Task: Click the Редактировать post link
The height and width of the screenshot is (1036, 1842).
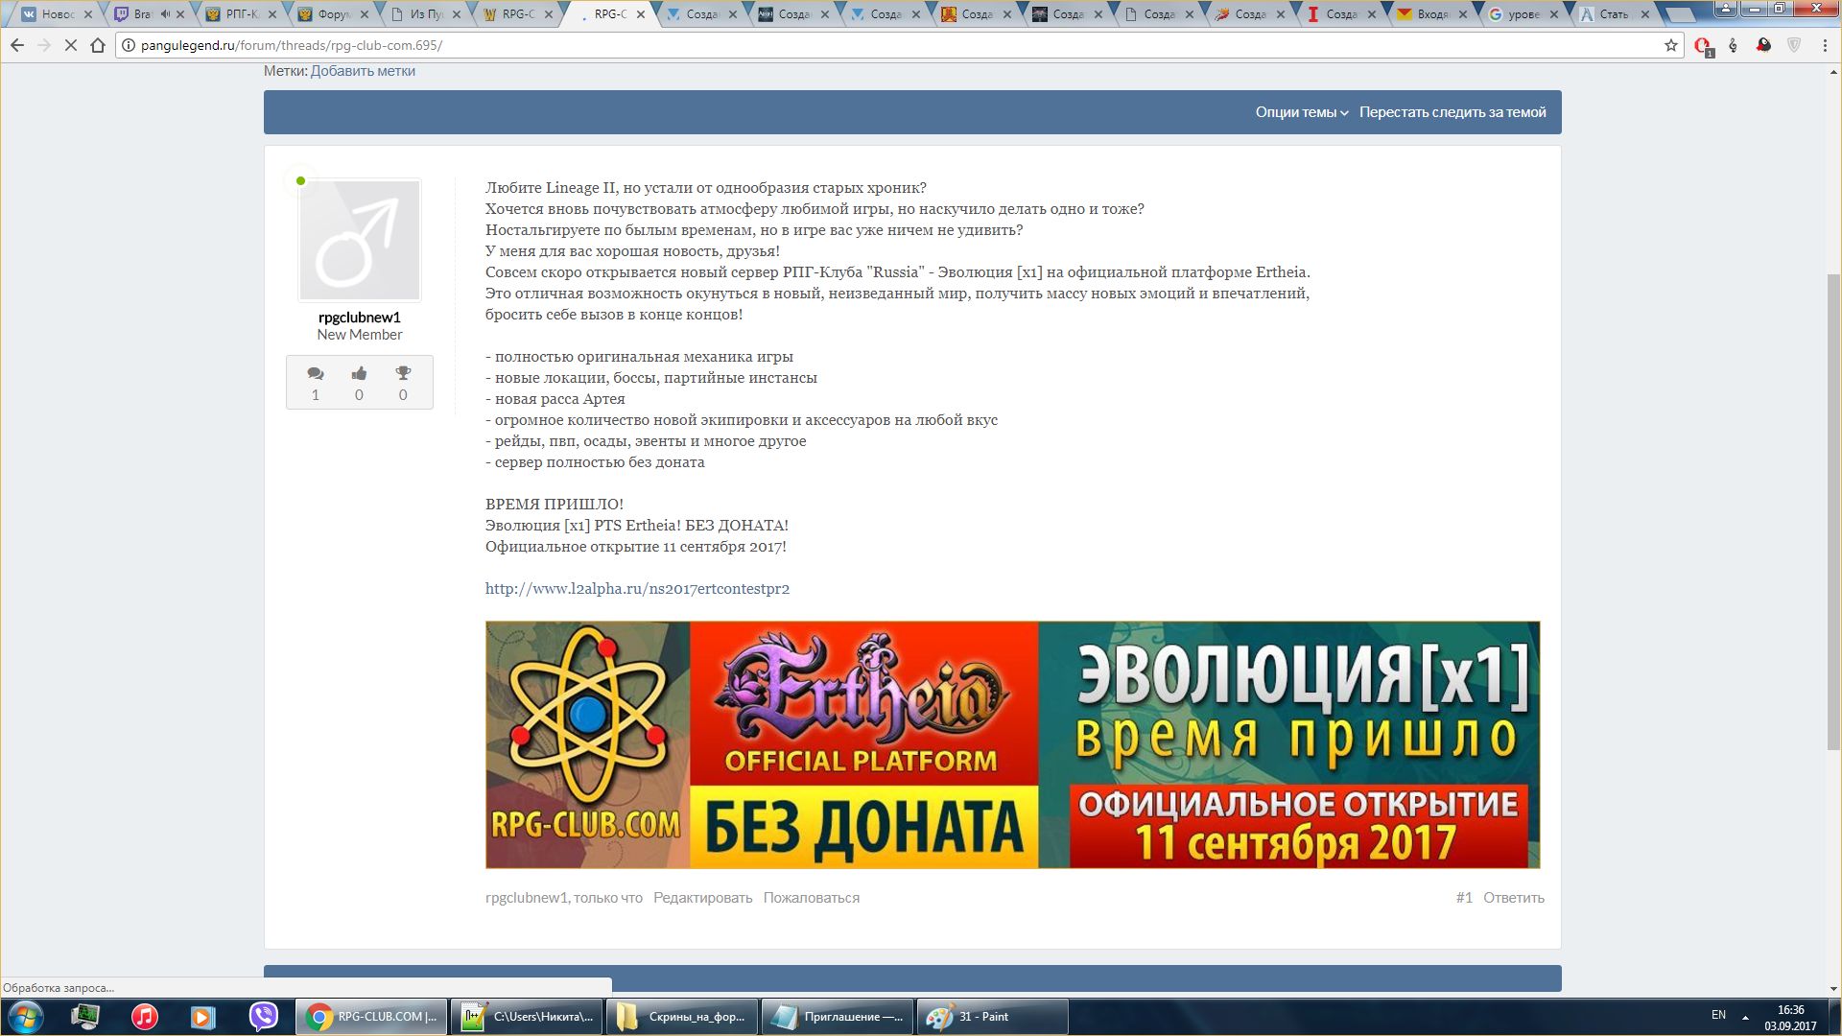Action: pos(703,898)
